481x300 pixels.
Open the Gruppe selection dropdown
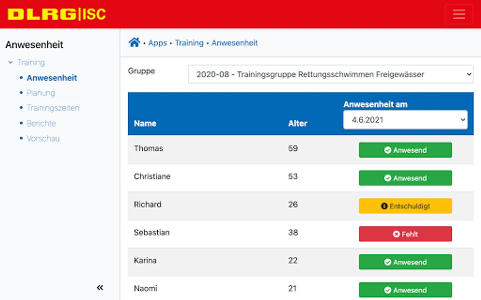[330, 74]
